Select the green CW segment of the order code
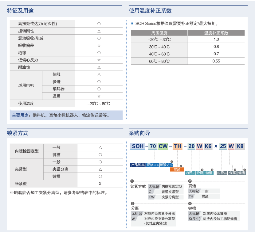 click(x=163, y=146)
